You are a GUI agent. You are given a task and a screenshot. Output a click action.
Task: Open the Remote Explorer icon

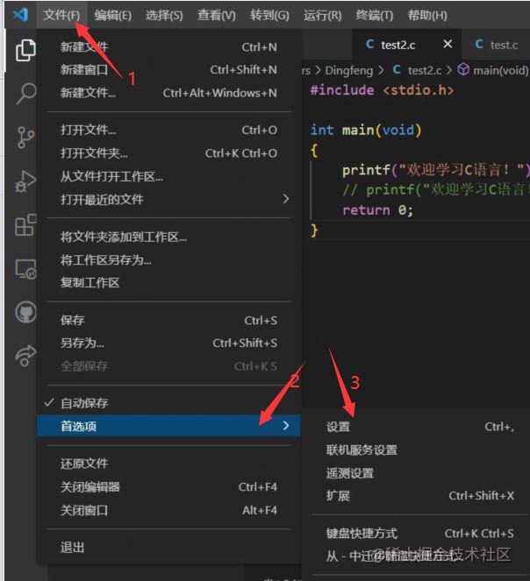25,269
